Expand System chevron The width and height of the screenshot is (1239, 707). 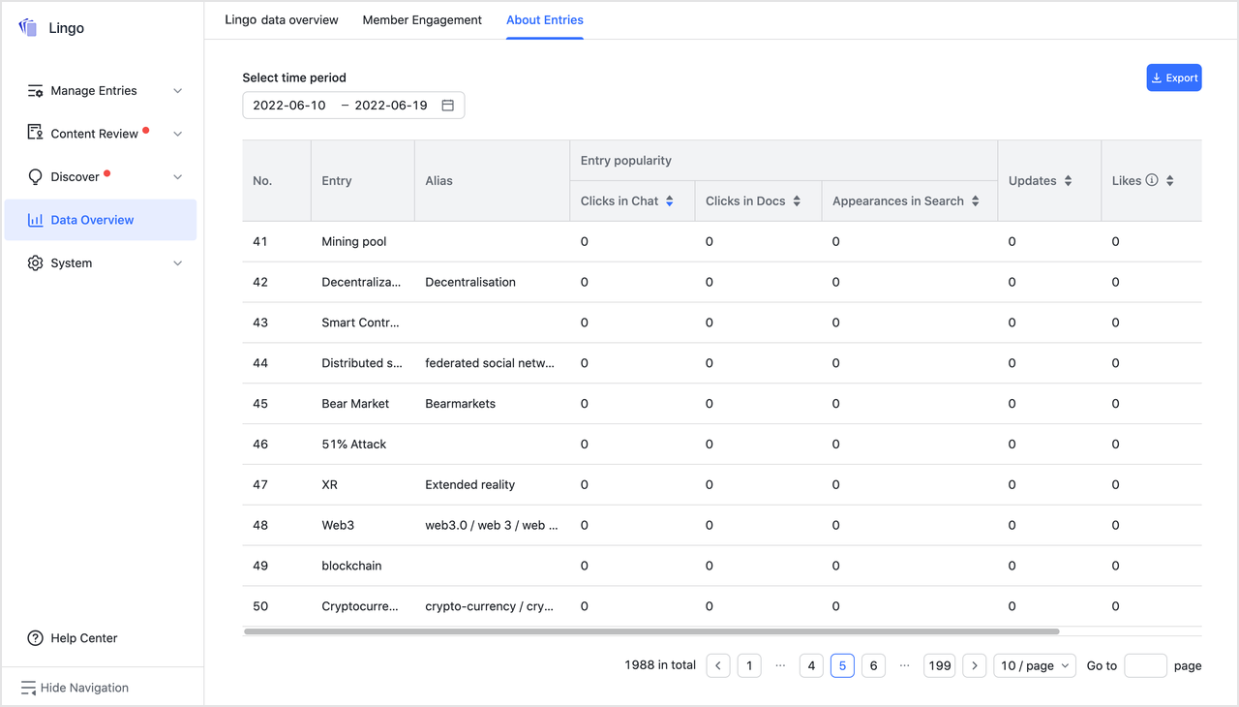pos(177,263)
